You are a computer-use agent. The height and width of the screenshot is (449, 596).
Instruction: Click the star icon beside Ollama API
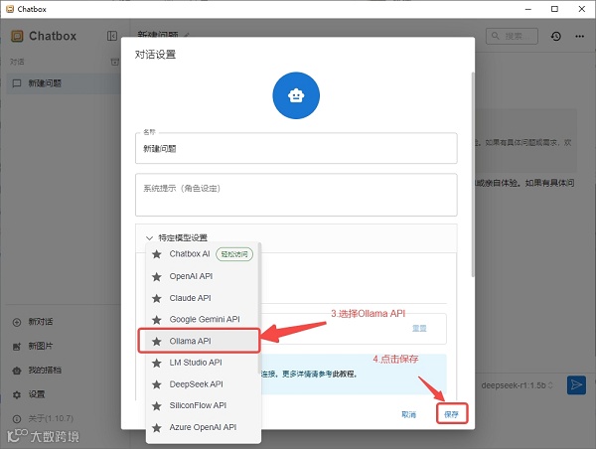(x=157, y=341)
